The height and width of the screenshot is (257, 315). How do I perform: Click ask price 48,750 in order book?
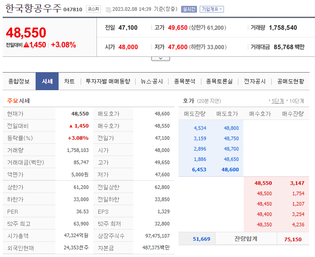pyautogui.click(x=231, y=138)
